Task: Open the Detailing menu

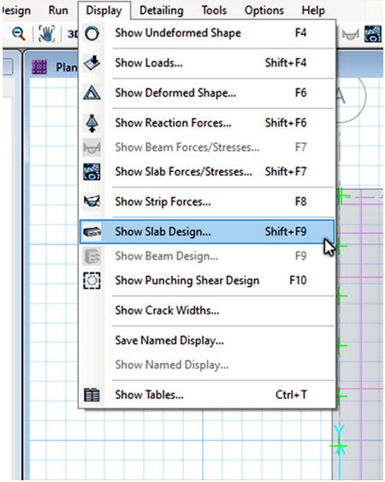Action: [x=162, y=10]
